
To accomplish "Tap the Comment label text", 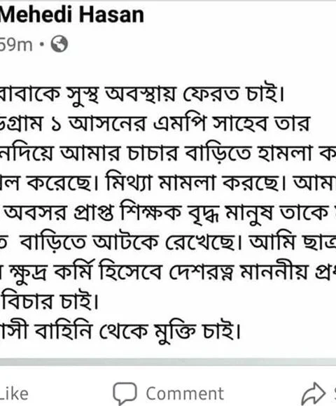I will [x=185, y=394].
